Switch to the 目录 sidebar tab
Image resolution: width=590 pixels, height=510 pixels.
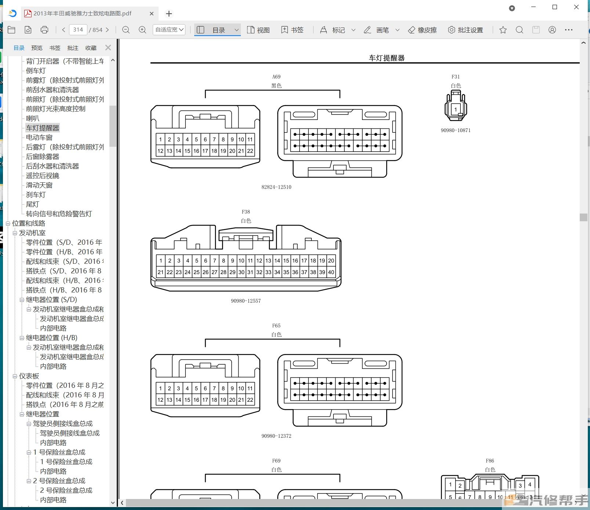[x=19, y=48]
